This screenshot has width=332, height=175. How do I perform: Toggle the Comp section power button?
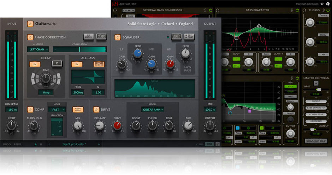pyautogui.click(x=30, y=109)
